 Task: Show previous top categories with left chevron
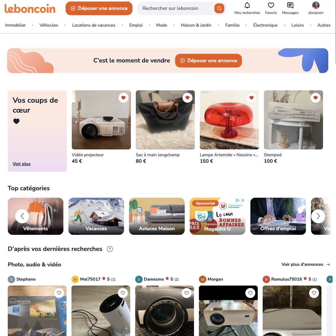point(22,216)
